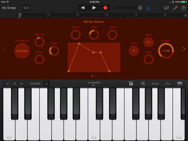The height and width of the screenshot is (141, 188).
Task: Open the track controls mixer icon
Action: 166,8
